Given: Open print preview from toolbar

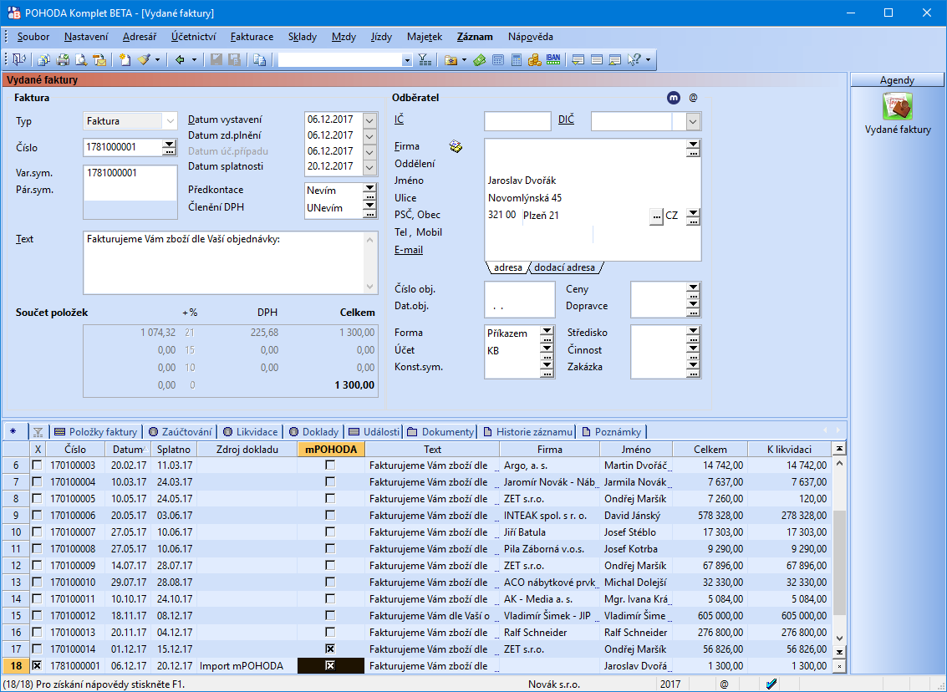Looking at the screenshot, I should click(81, 60).
